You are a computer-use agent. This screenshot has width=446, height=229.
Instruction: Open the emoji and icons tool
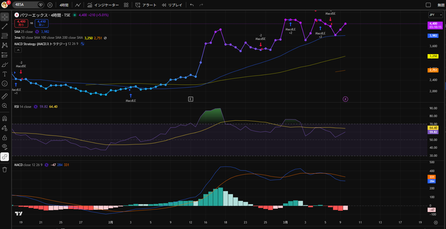tap(5, 84)
